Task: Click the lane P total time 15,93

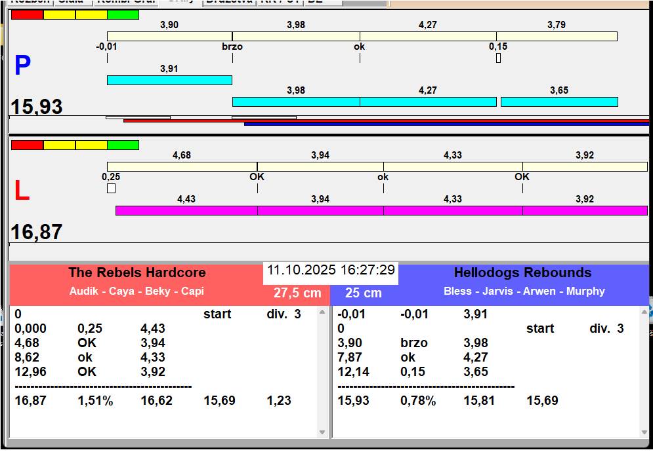Action: click(x=37, y=106)
